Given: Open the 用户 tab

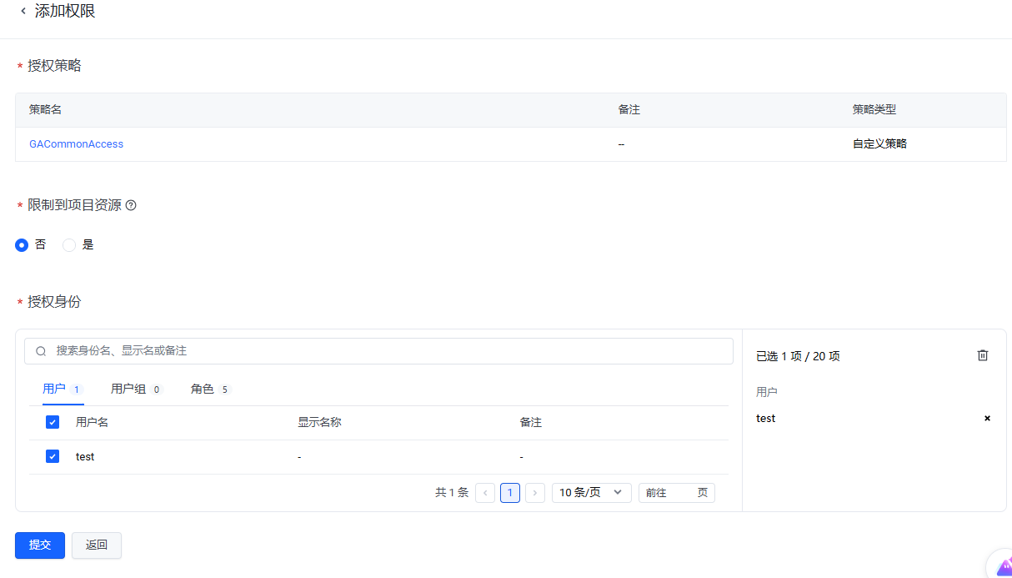Looking at the screenshot, I should click(54, 389).
